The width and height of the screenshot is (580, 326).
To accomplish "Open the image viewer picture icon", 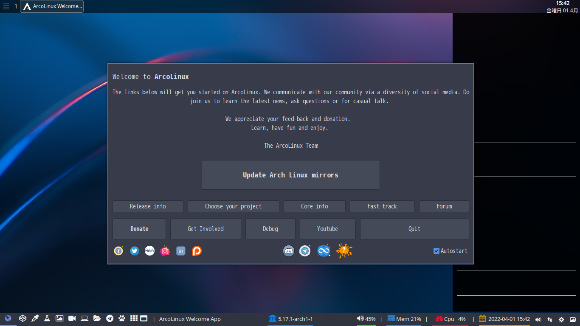I will point(59,318).
